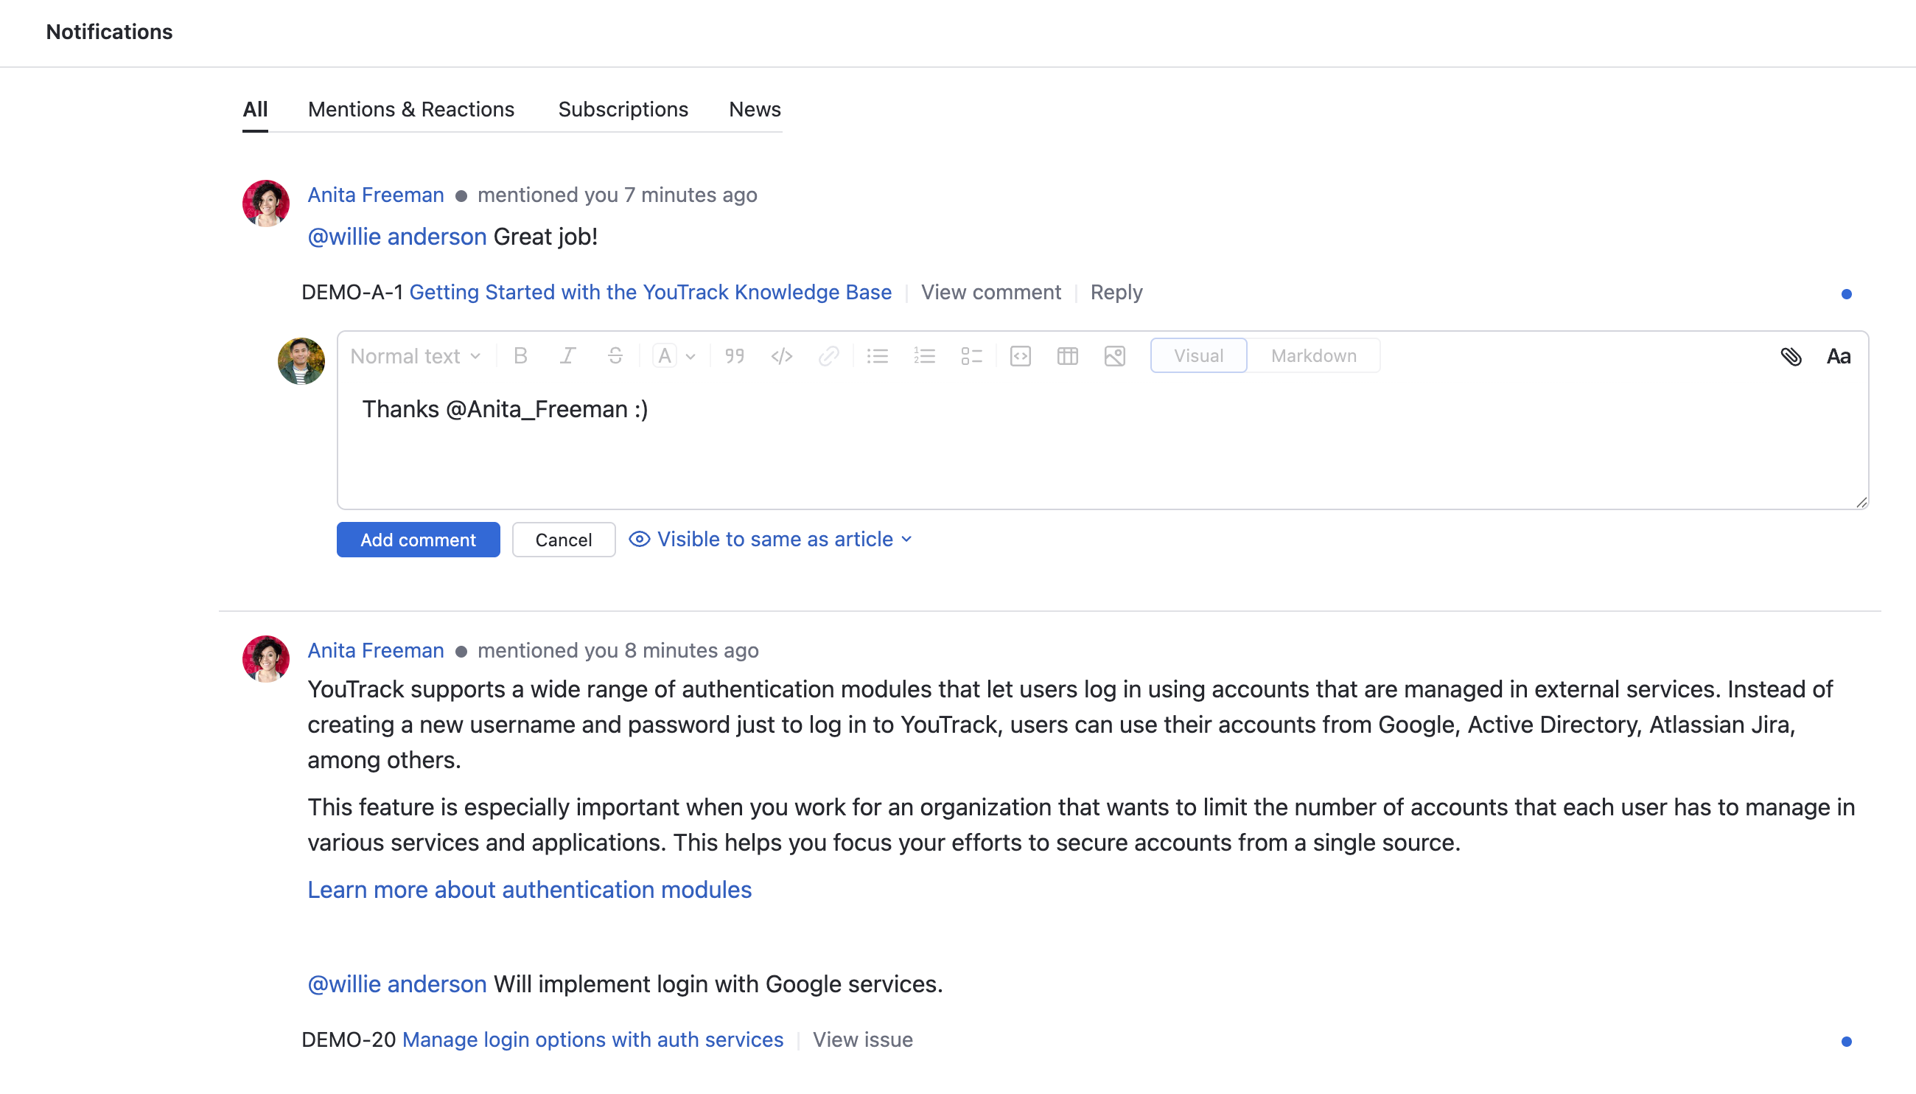Switch editor to Visual mode
Viewport: 1916px width, 1094px height.
[1198, 356]
